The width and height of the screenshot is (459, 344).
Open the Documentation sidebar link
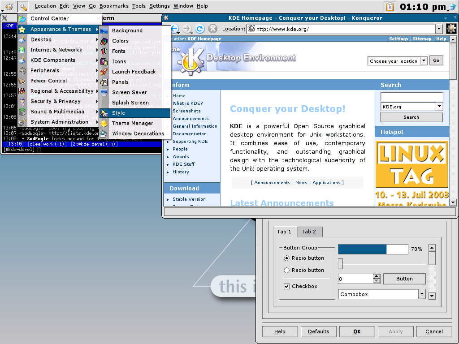190,133
